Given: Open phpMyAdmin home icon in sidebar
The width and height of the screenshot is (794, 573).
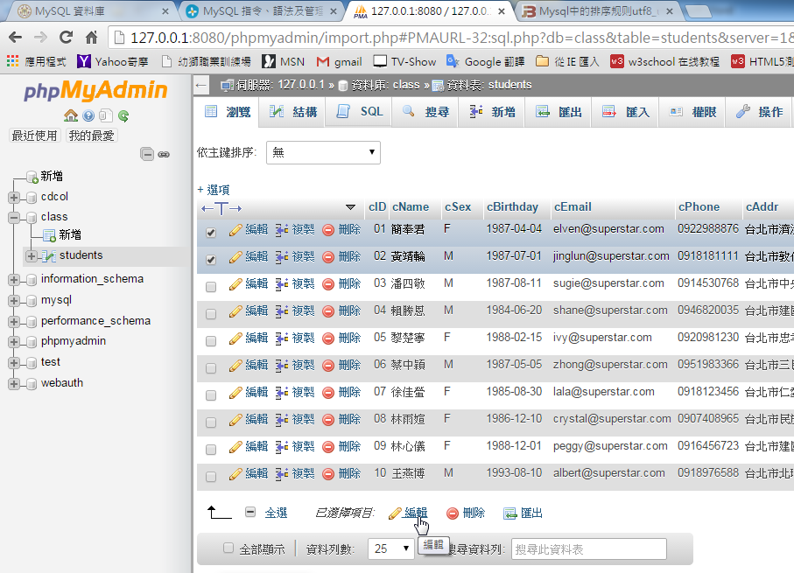Looking at the screenshot, I should (x=71, y=116).
